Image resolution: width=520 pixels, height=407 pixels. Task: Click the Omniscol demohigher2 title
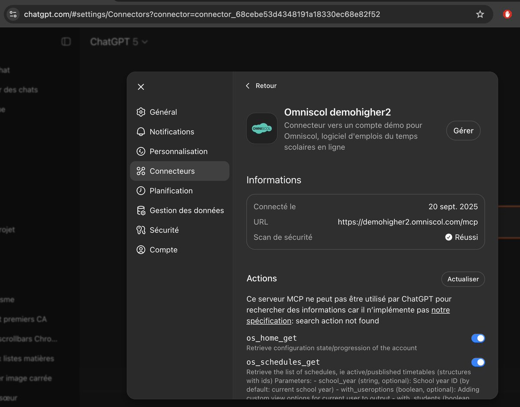click(338, 112)
